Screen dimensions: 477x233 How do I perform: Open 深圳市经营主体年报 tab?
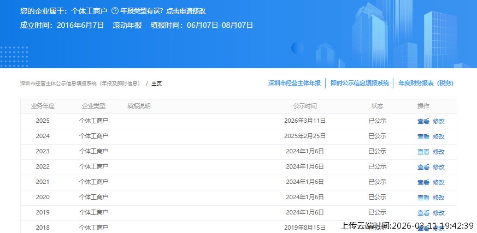click(294, 83)
